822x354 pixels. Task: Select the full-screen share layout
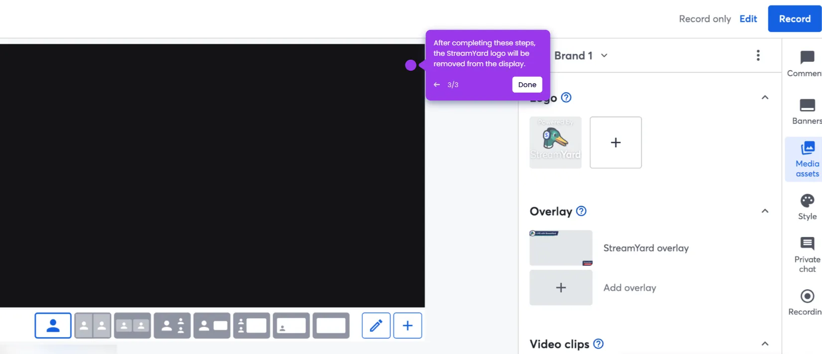pyautogui.click(x=331, y=326)
